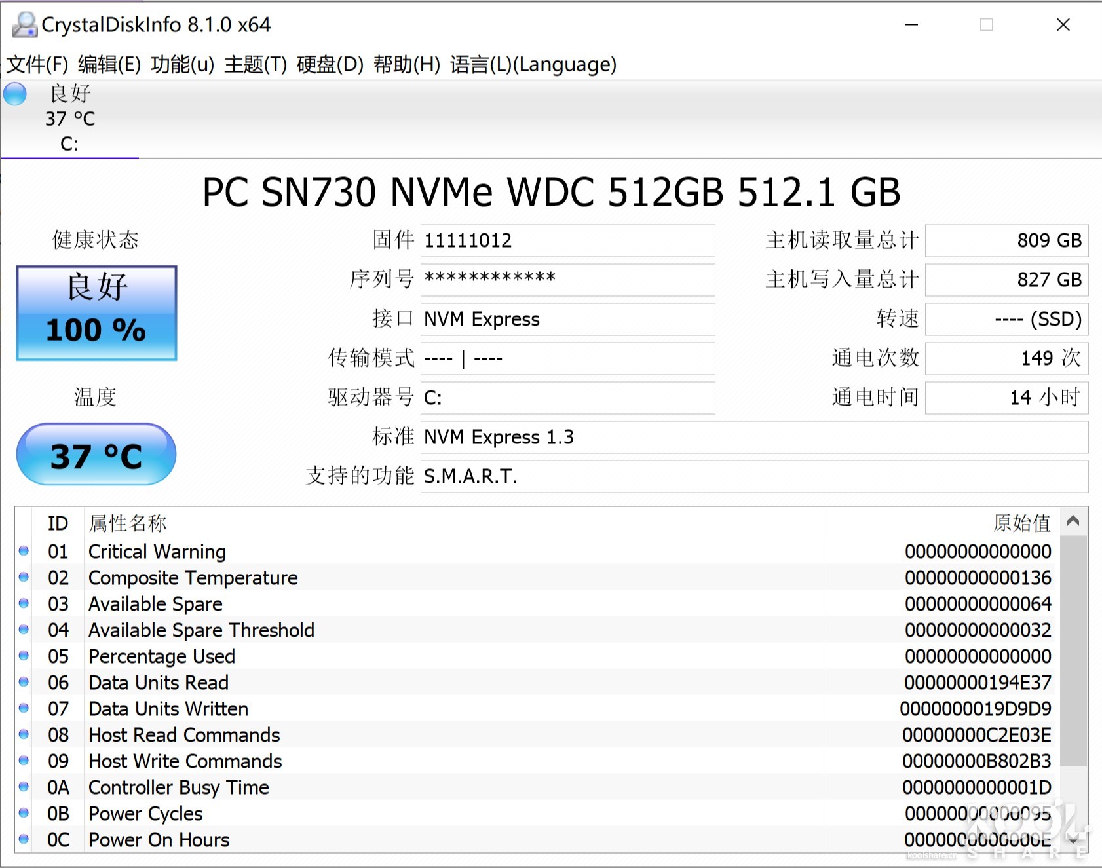The width and height of the screenshot is (1102, 868).
Task: Click the blue dot next to Power Cycles
Action: point(24,813)
